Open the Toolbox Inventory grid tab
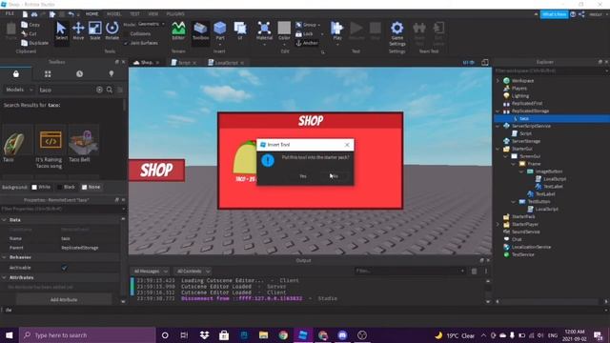The height and width of the screenshot is (343, 610). click(x=48, y=74)
